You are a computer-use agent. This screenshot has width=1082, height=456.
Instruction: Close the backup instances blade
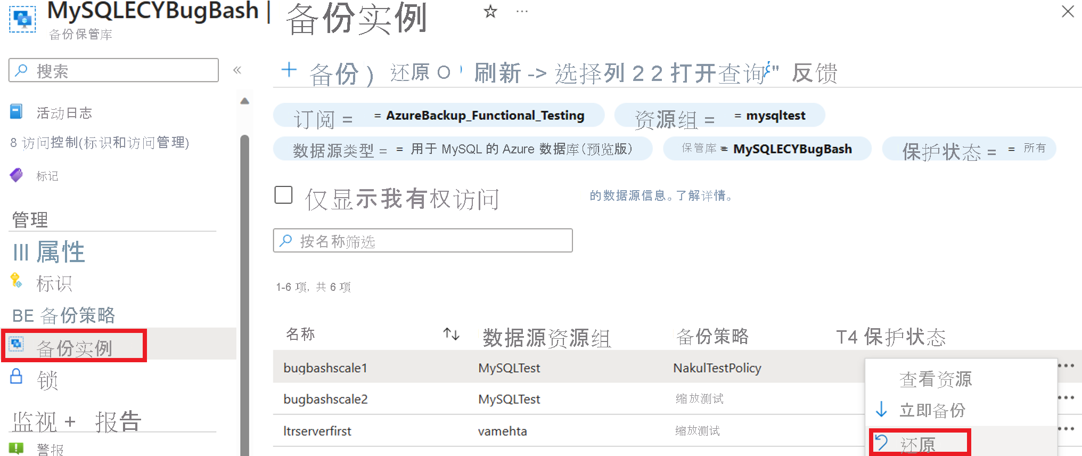[1068, 11]
